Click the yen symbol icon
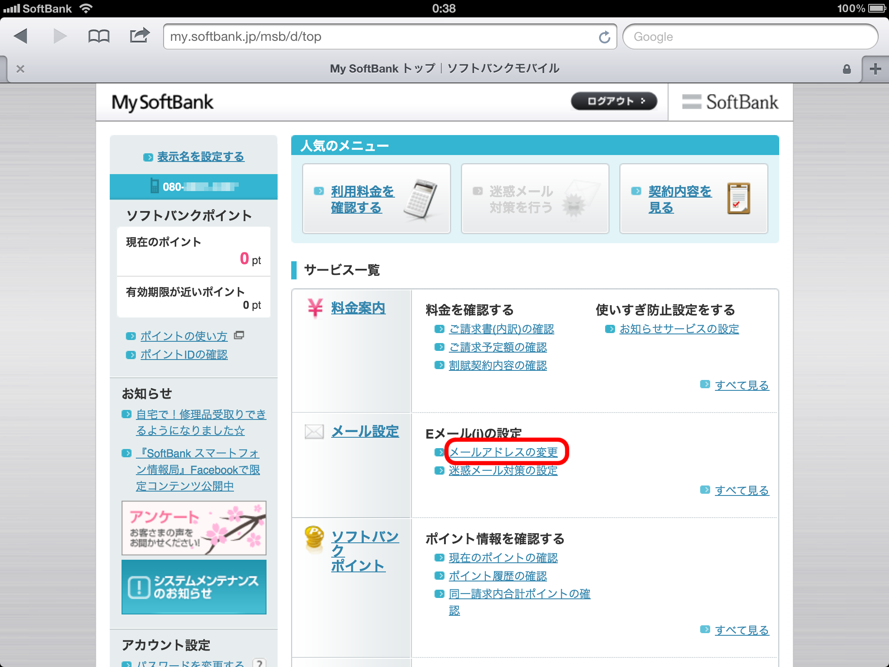The image size is (889, 667). click(315, 308)
